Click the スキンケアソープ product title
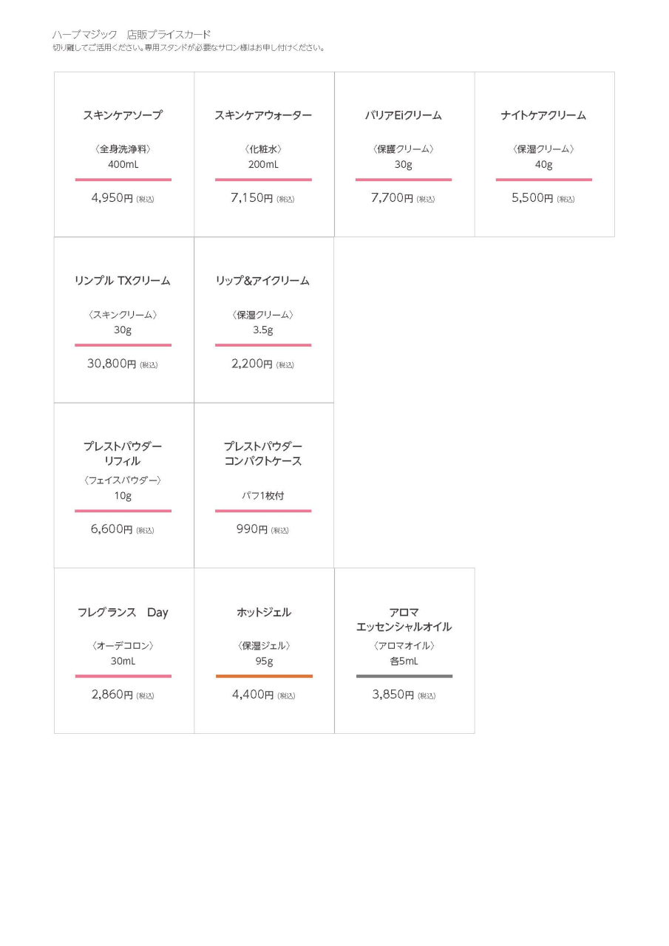669x946 pixels. (123, 115)
